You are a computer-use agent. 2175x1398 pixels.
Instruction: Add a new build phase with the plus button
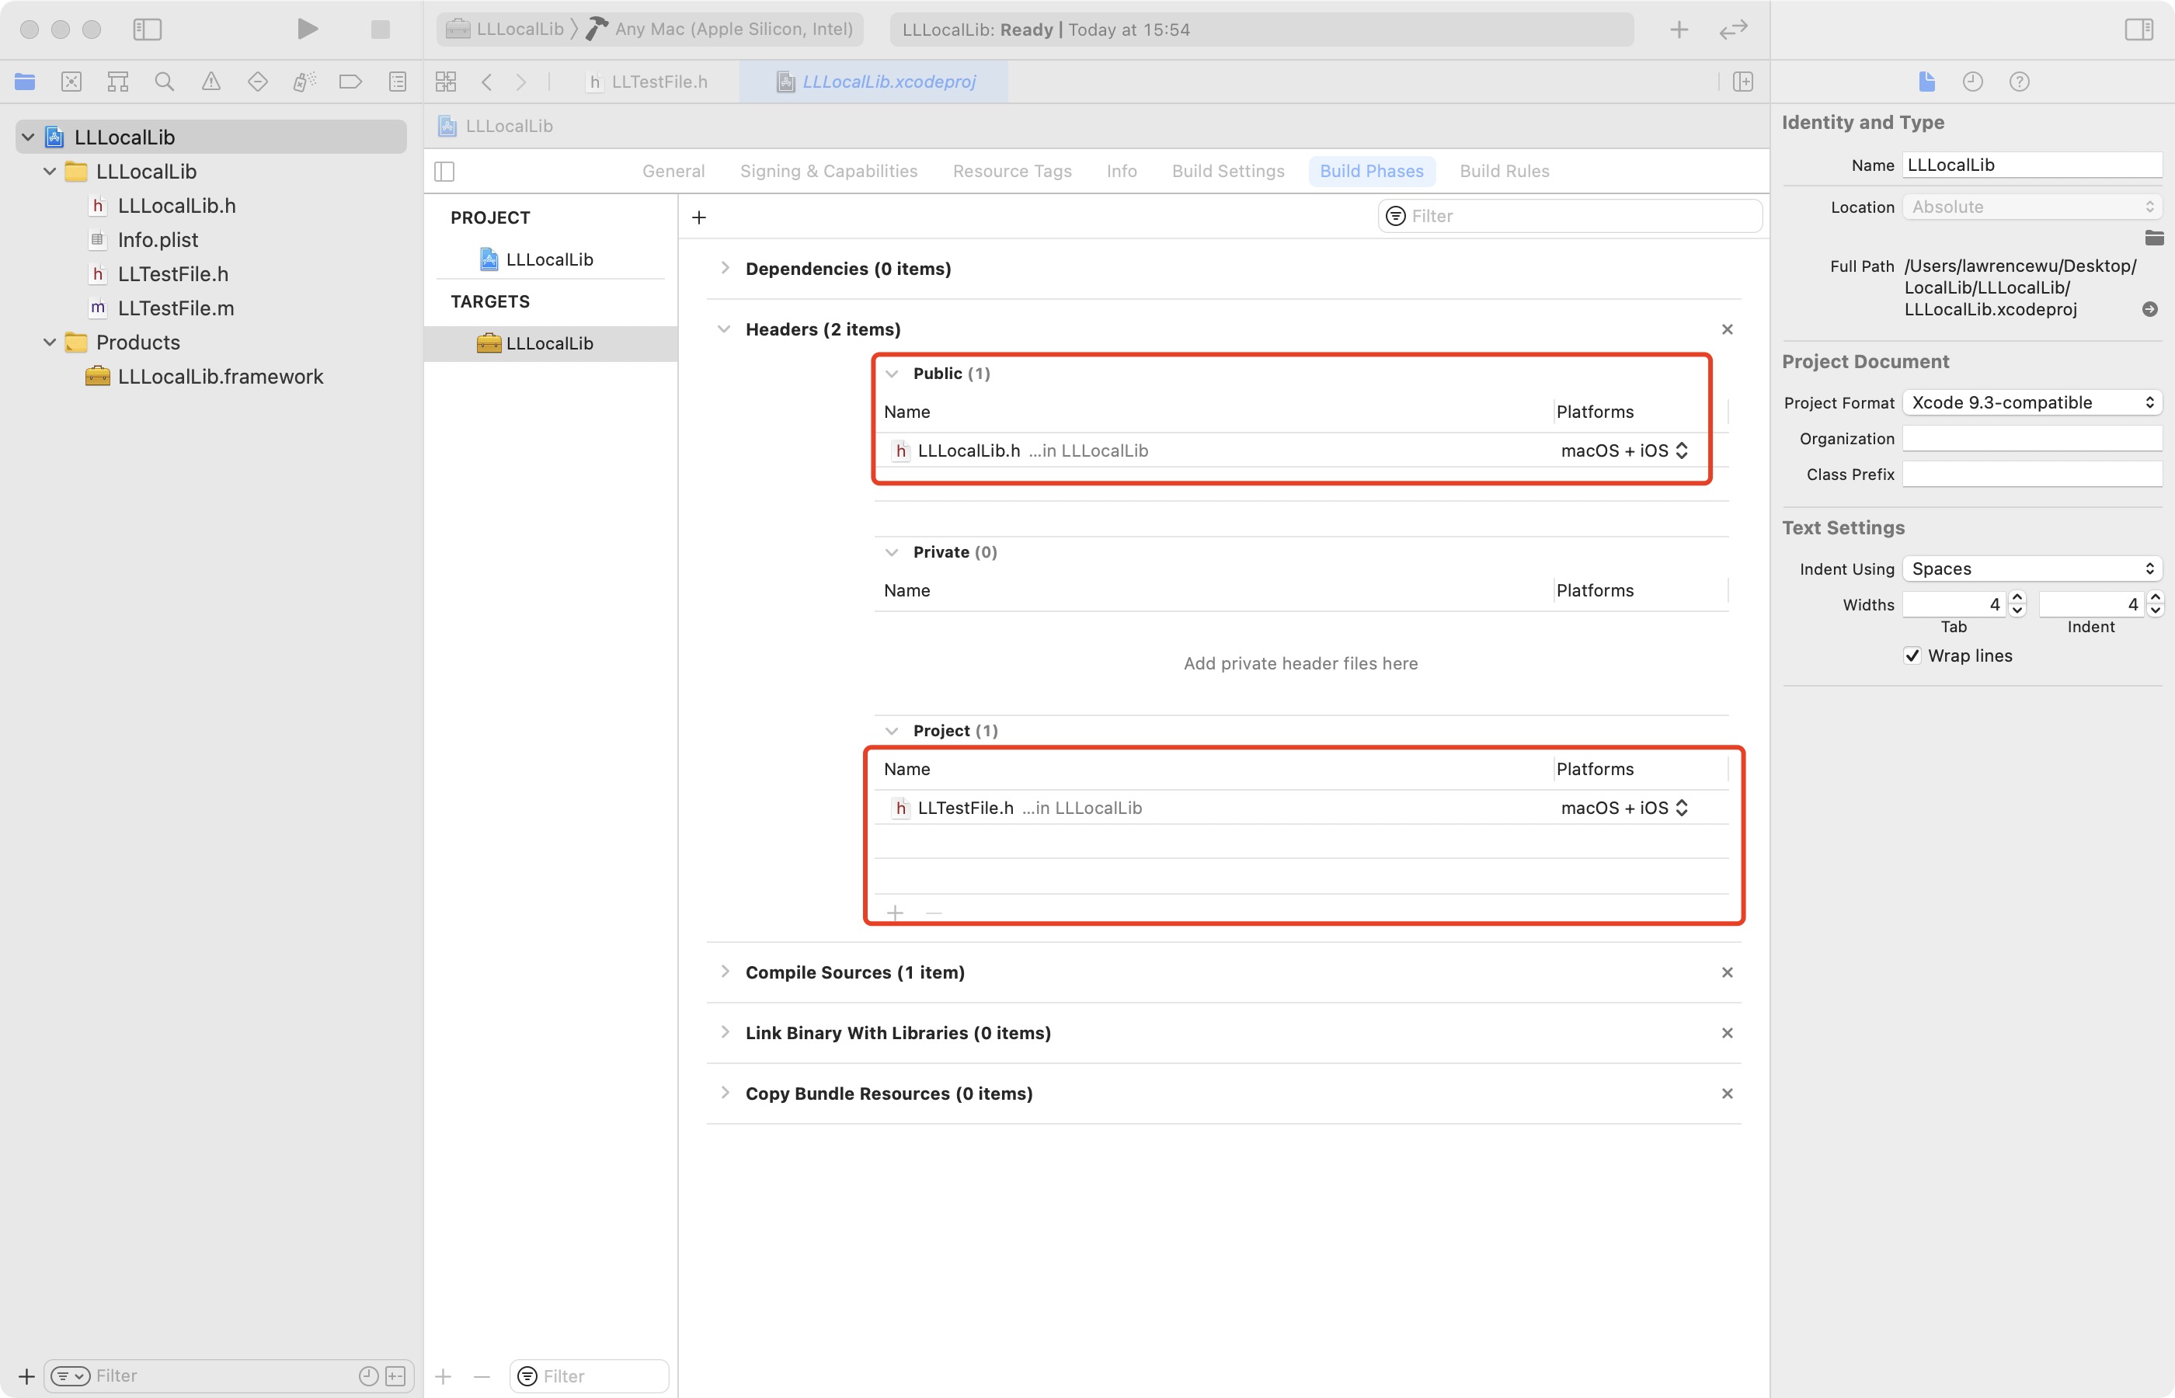coord(699,217)
